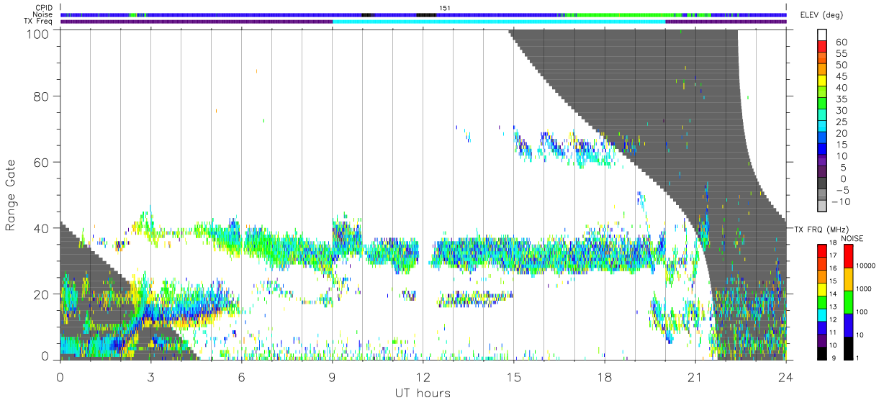The image size is (884, 408).
Task: Click ELEV colorbar label "−10"
Action: coord(842,201)
